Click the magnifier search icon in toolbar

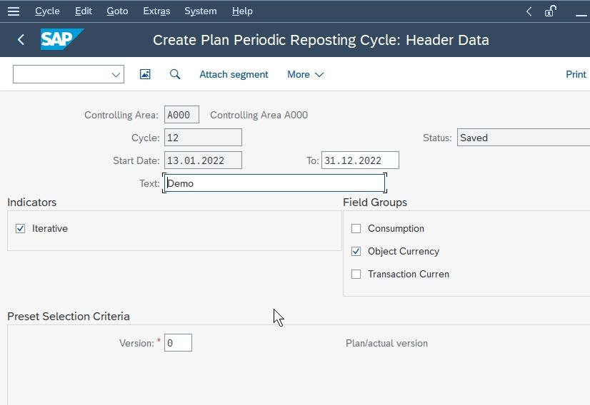(x=175, y=74)
